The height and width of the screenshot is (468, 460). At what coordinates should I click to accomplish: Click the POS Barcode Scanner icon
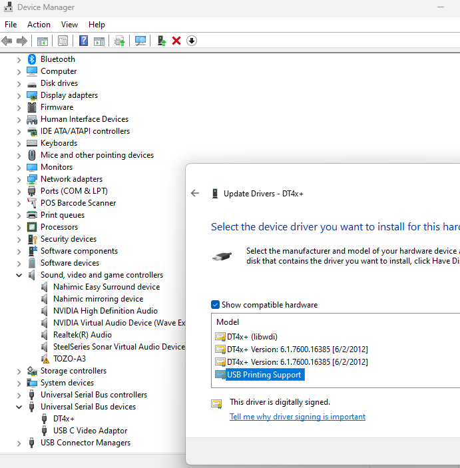[x=32, y=203]
